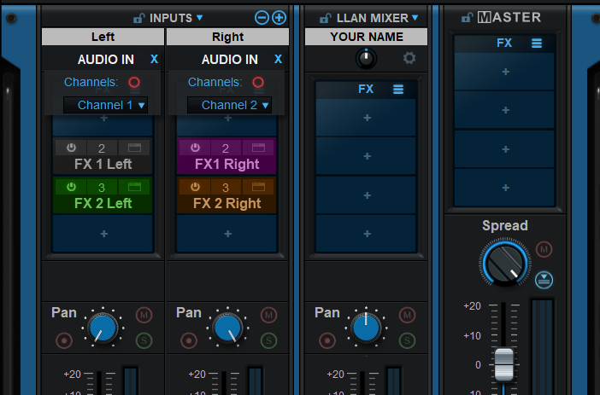Expand the INPUTS section menu arrow

199,18
